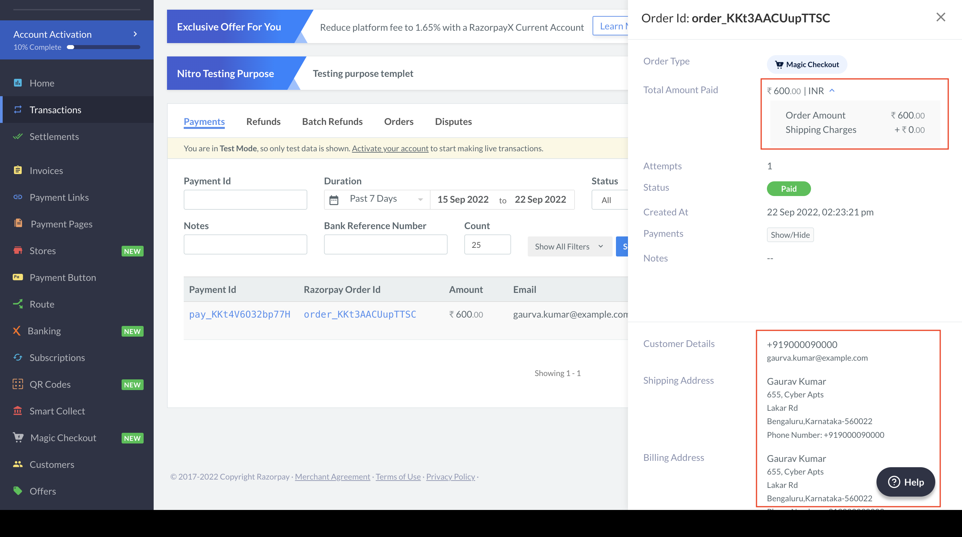
Task: Click the Customers people icon
Action: tap(18, 464)
